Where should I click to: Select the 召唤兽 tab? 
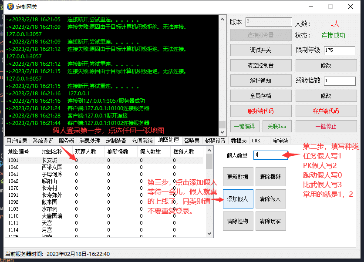pos(192,141)
